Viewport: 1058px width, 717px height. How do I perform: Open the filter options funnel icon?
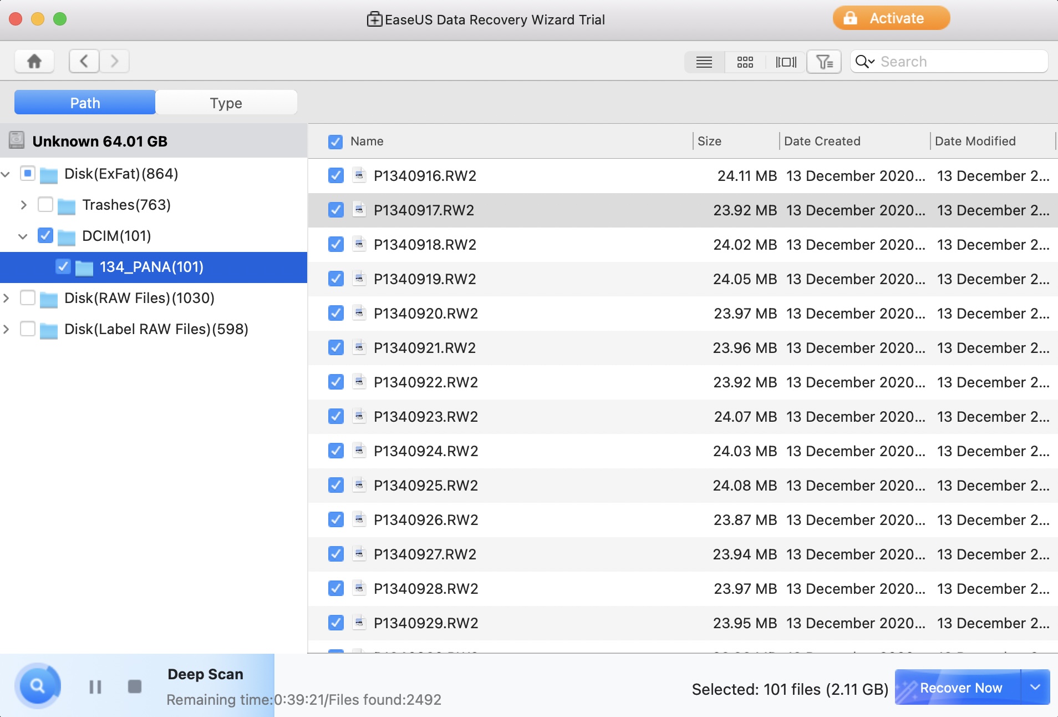coord(824,62)
